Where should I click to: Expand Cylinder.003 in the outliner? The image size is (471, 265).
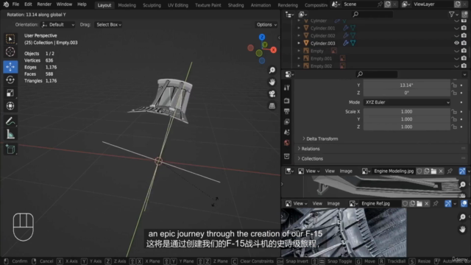(x=299, y=43)
